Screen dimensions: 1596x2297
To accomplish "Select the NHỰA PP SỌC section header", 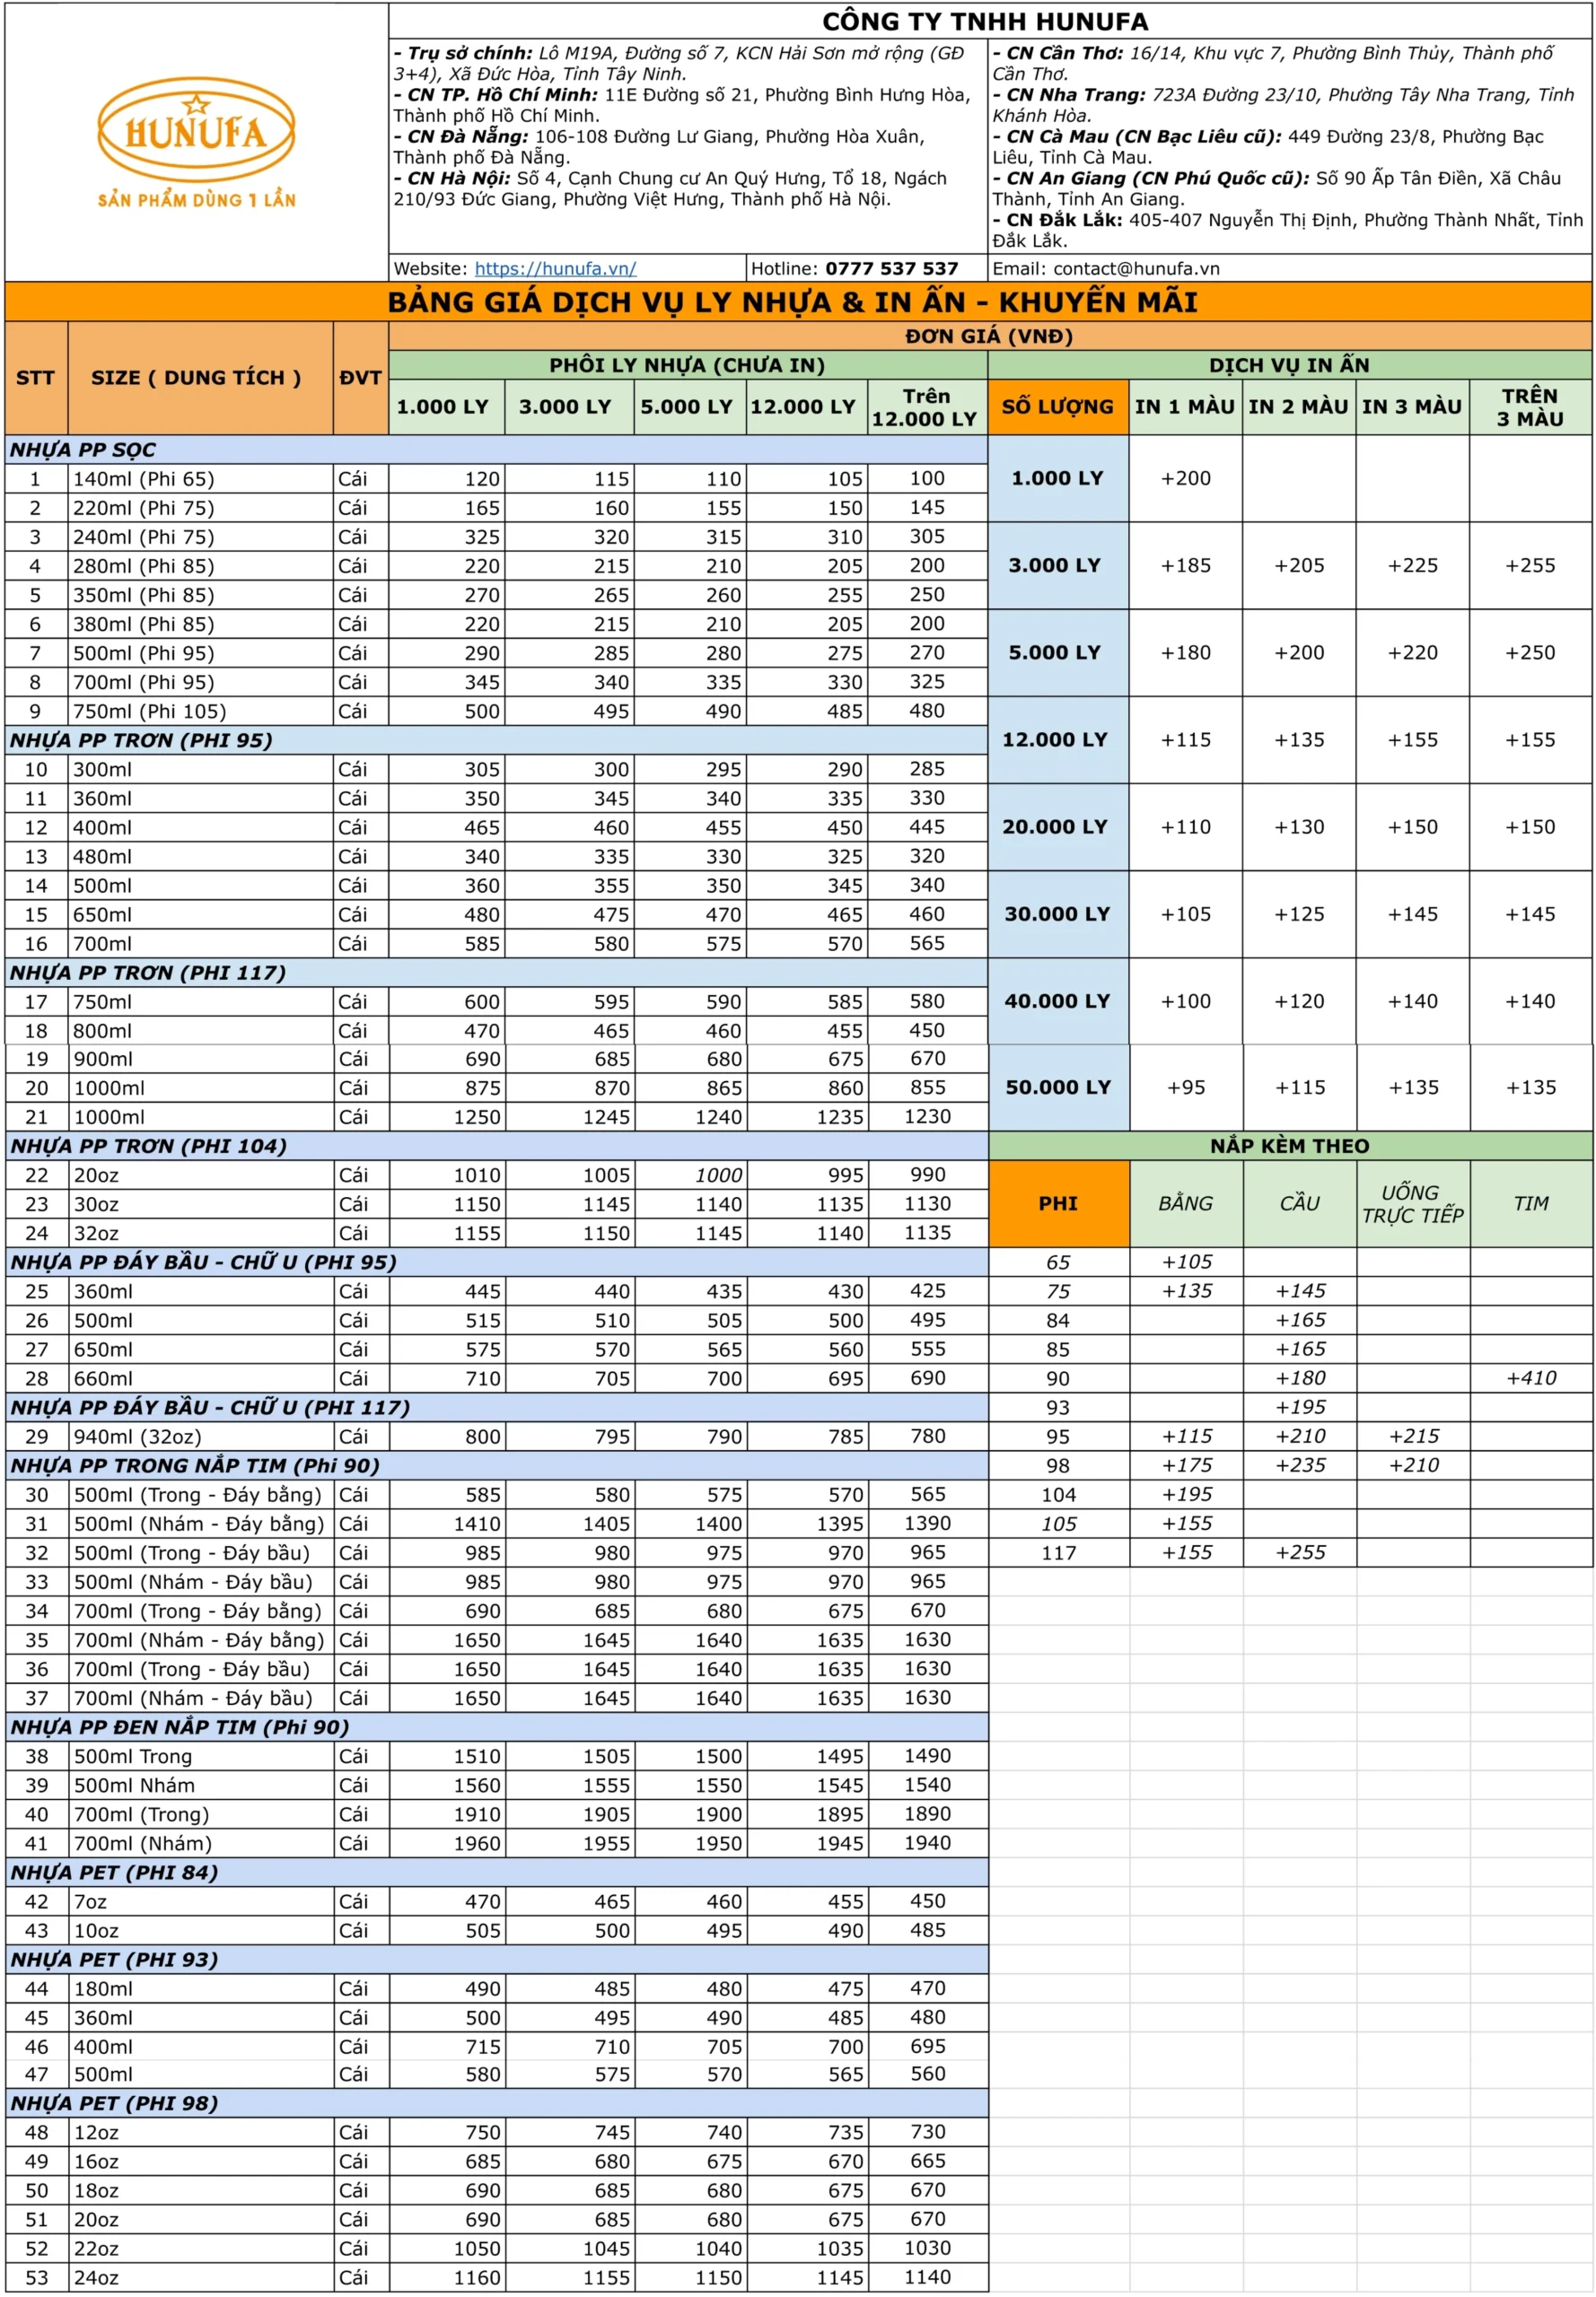I will pos(496,450).
